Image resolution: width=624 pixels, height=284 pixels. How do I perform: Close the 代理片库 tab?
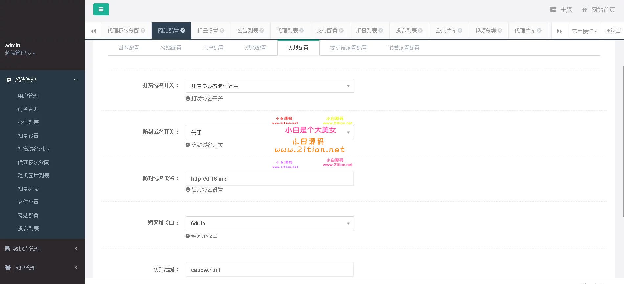[x=539, y=31]
